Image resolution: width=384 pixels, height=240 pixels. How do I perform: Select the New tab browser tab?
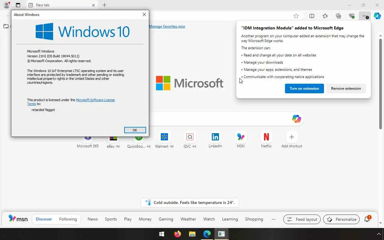tap(62, 5)
